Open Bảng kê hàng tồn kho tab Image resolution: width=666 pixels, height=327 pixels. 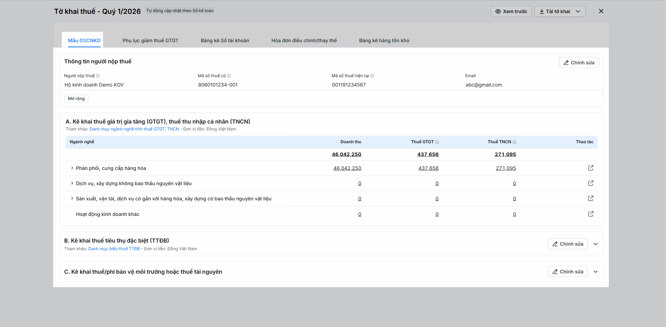384,40
